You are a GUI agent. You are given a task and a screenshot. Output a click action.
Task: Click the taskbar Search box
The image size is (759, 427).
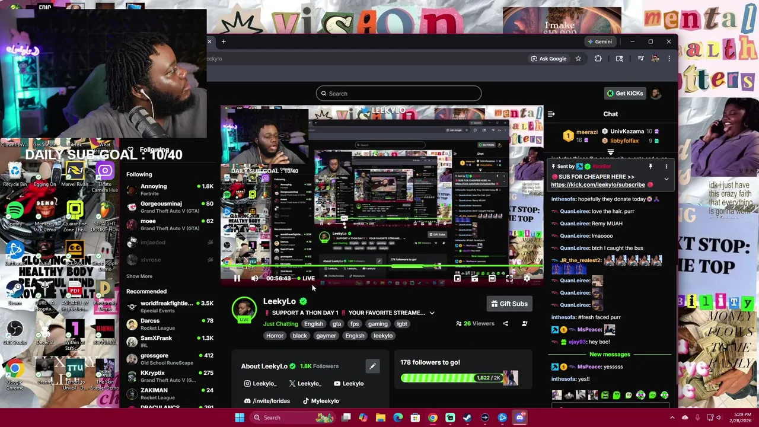[293, 418]
